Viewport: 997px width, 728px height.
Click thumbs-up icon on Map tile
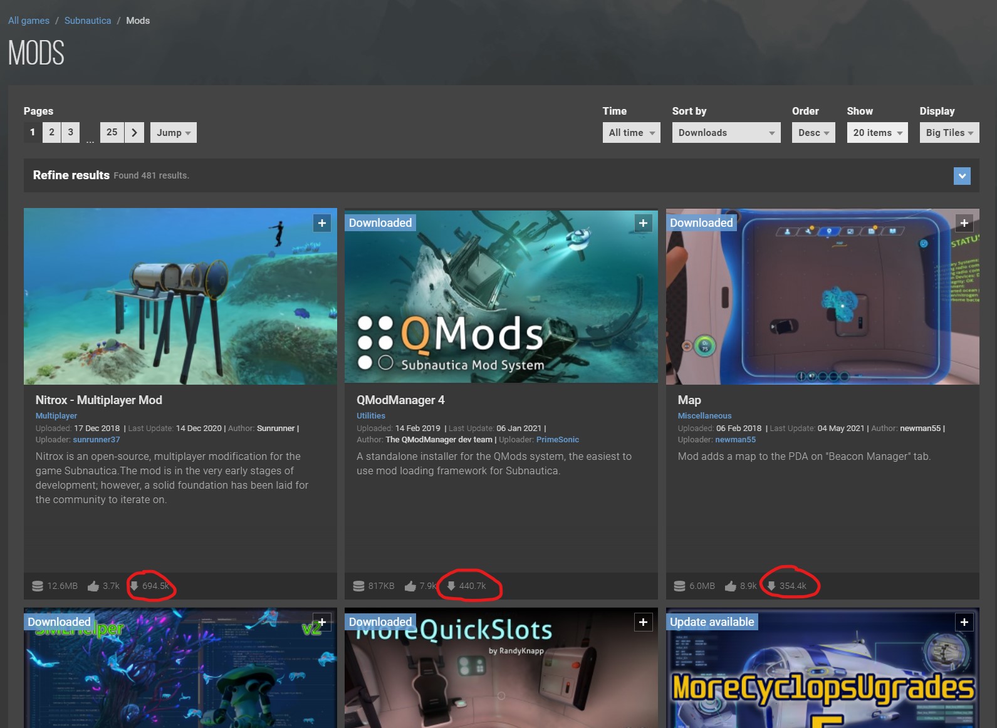[731, 586]
